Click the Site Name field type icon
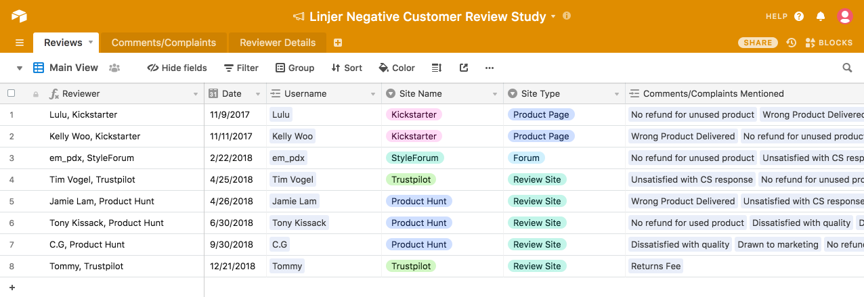Image resolution: width=864 pixels, height=297 pixels. pos(391,93)
